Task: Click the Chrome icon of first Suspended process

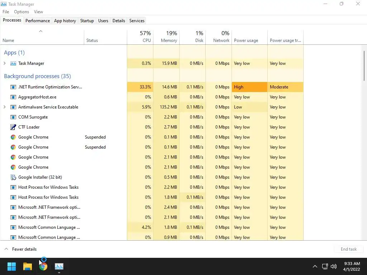Action: coord(13,137)
